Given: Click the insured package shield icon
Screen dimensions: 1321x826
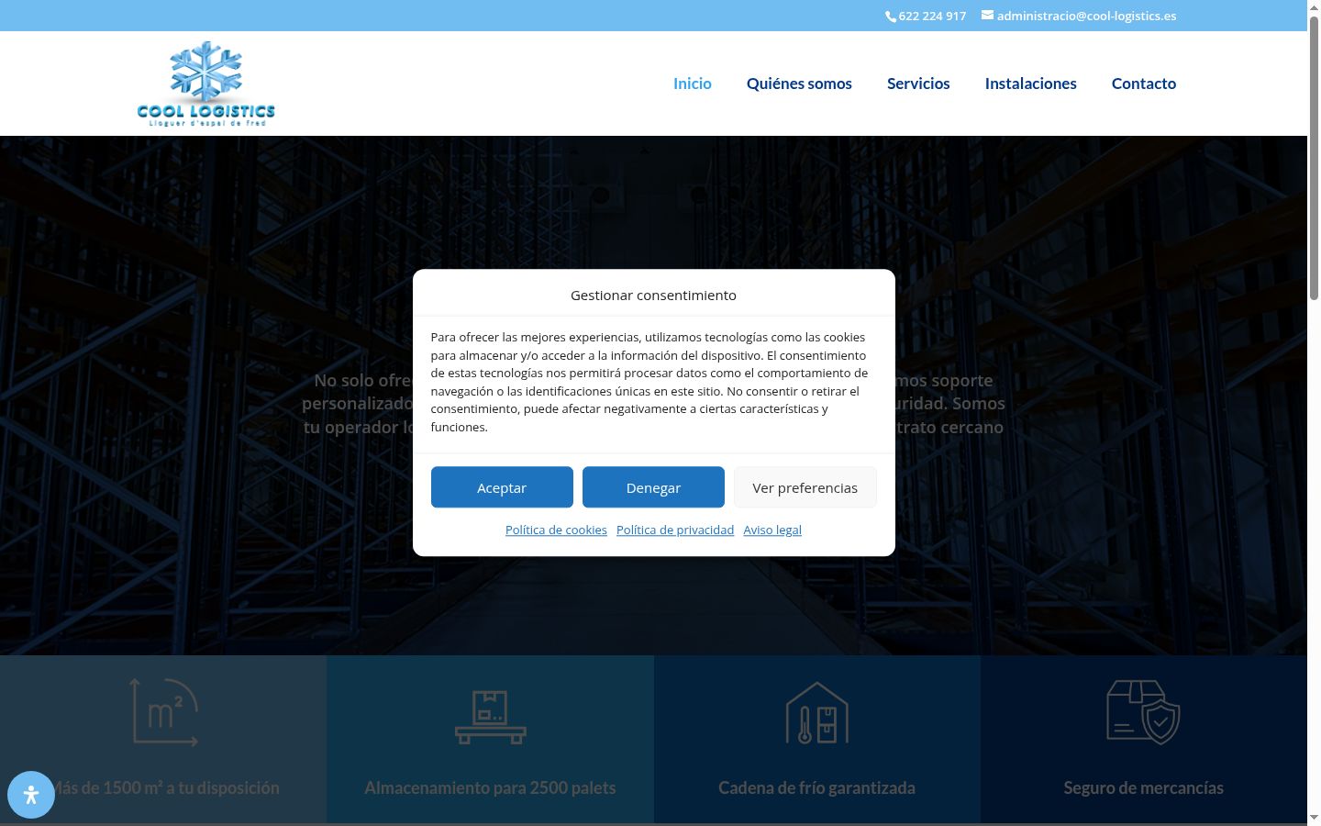Looking at the screenshot, I should 1143,712.
